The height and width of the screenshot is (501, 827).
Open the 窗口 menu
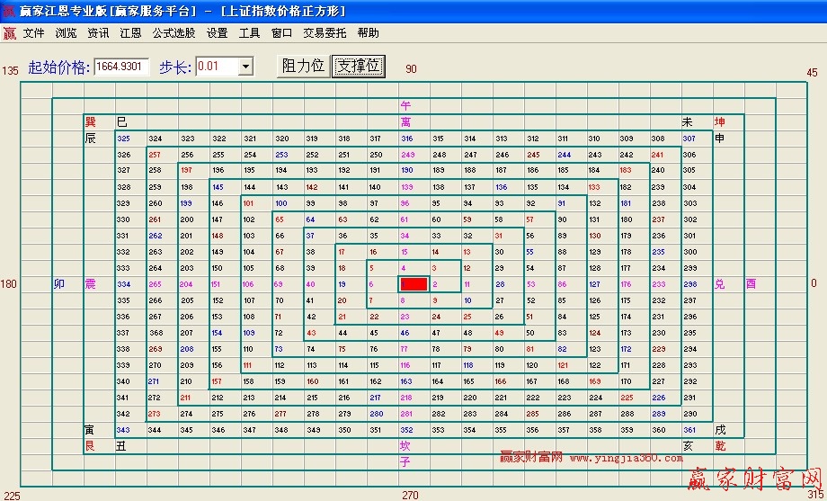281,33
